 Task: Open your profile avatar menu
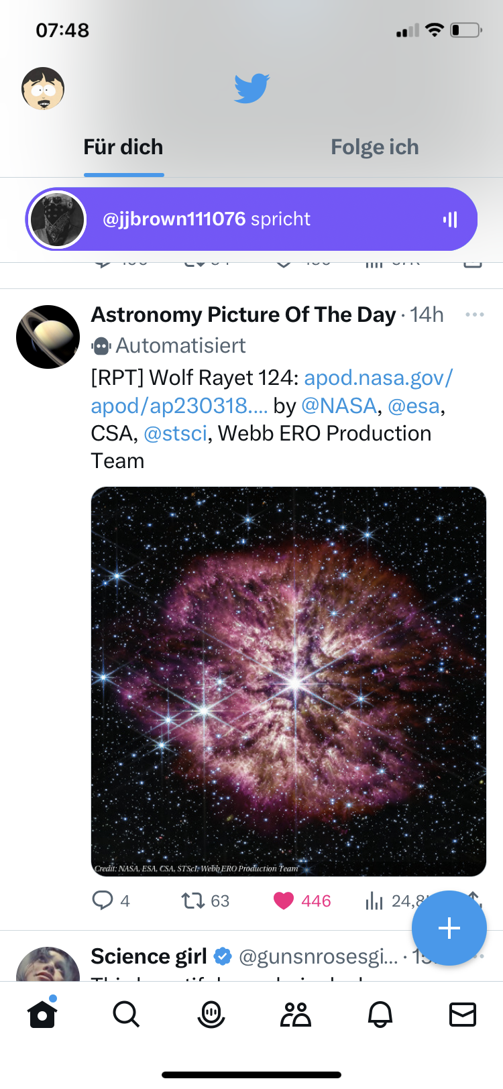click(x=43, y=88)
